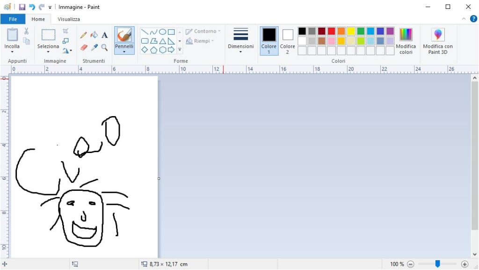Choose the Rounded rectangle shape
This screenshot has width=479, height=270.
(x=145, y=41)
